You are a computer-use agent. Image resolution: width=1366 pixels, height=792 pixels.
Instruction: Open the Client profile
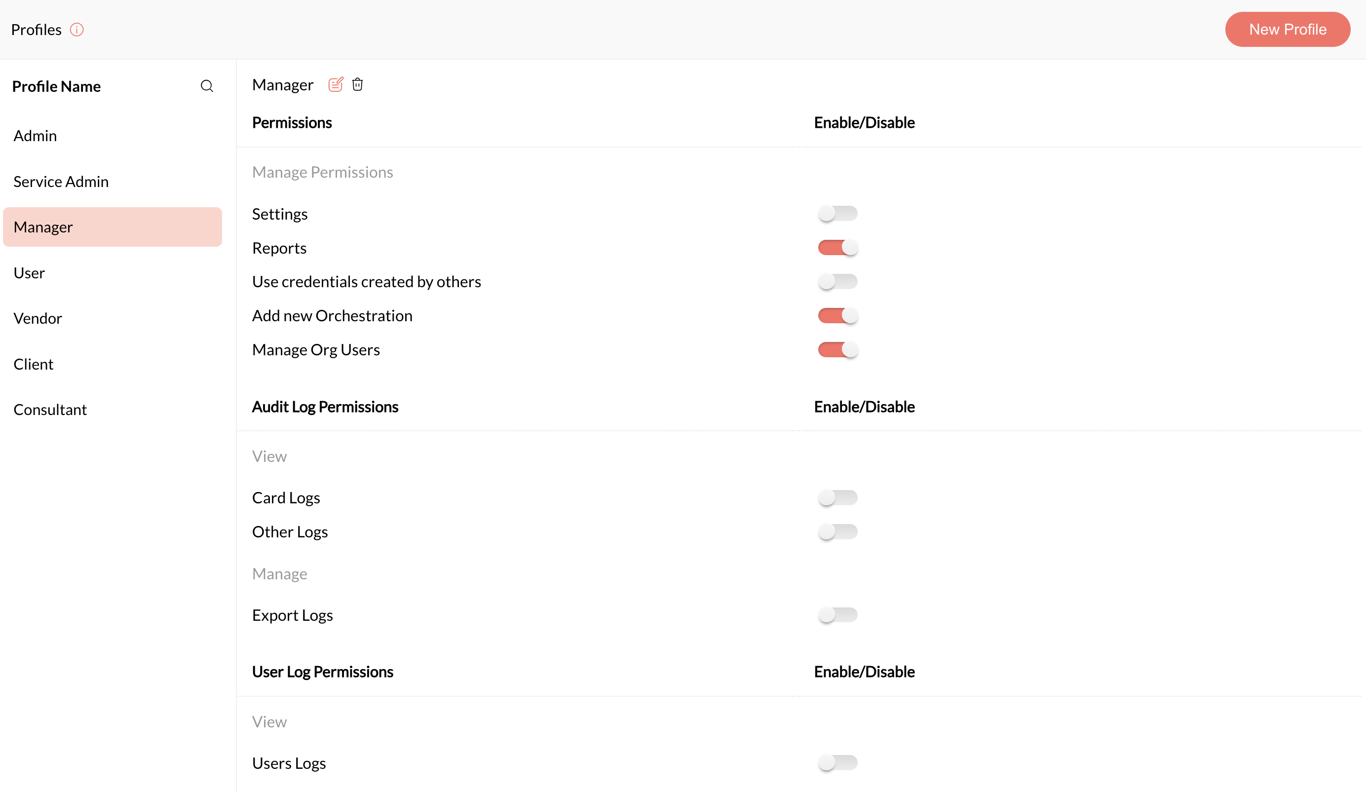pyautogui.click(x=34, y=364)
